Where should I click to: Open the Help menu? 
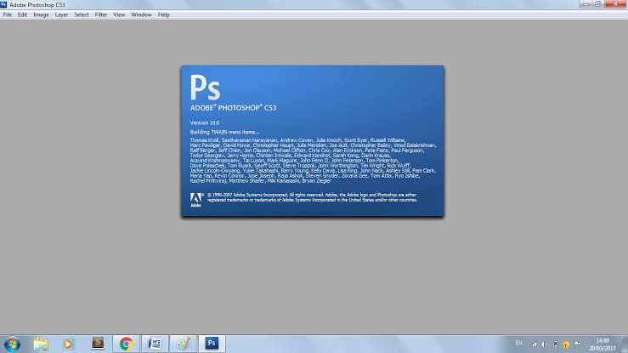pyautogui.click(x=163, y=14)
